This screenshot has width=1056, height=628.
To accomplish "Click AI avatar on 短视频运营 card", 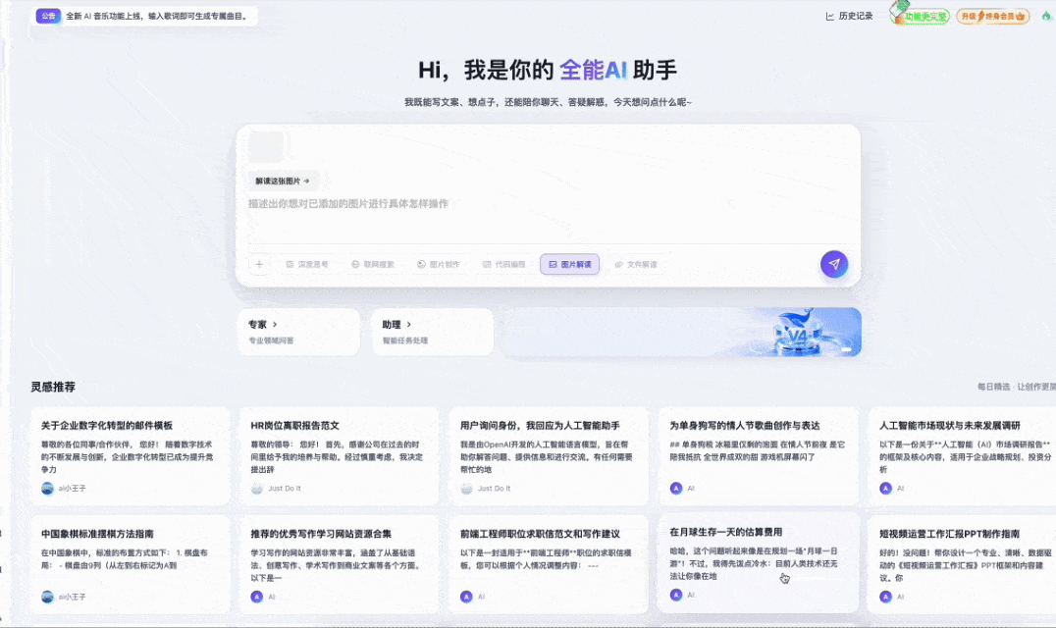I will coord(885,597).
